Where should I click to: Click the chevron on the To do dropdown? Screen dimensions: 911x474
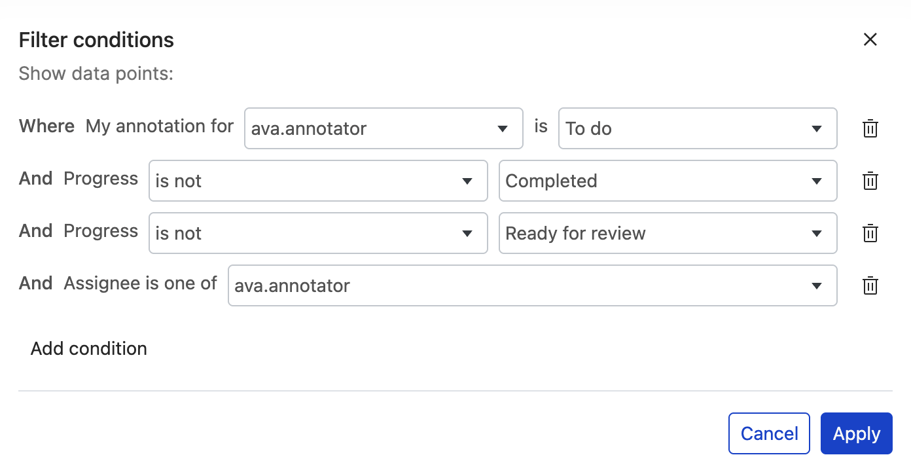pyautogui.click(x=816, y=128)
